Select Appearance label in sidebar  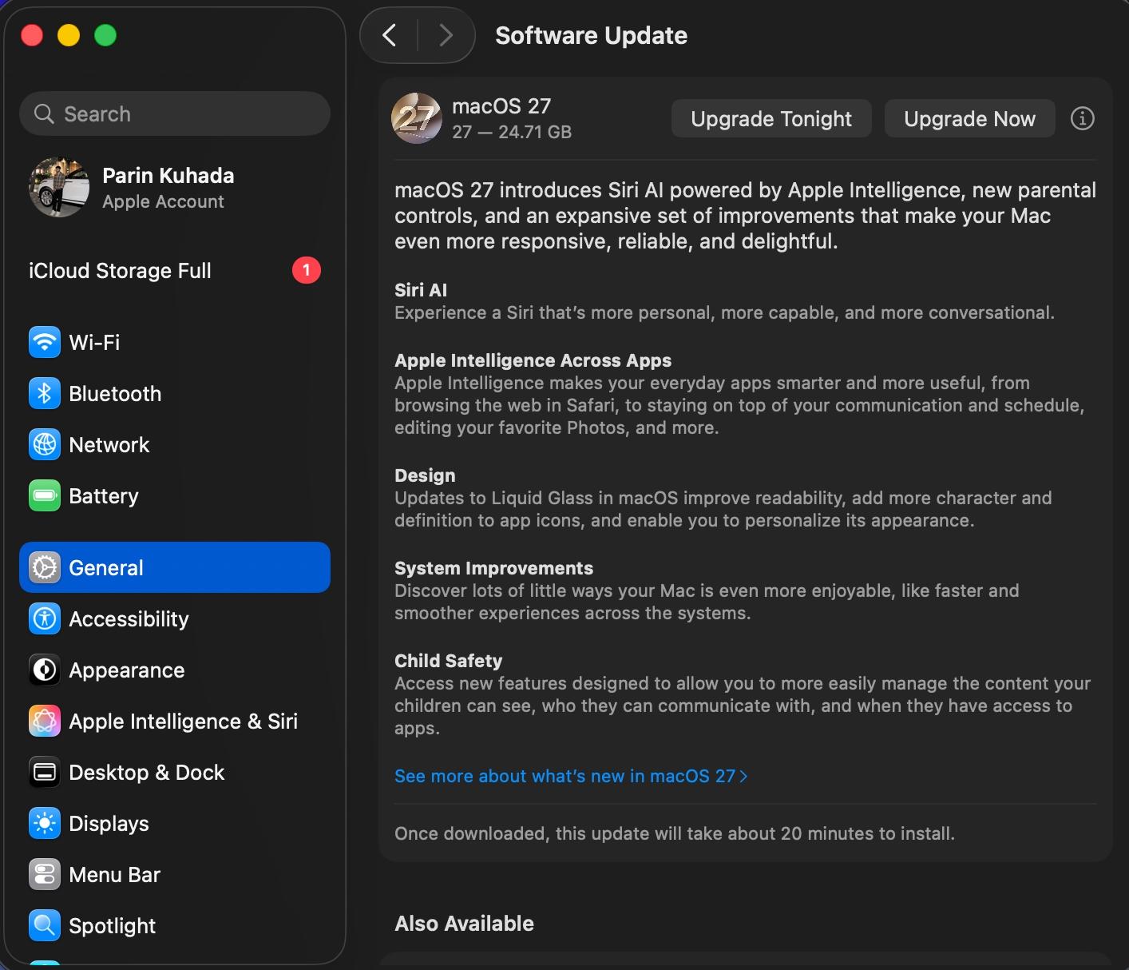pos(127,670)
